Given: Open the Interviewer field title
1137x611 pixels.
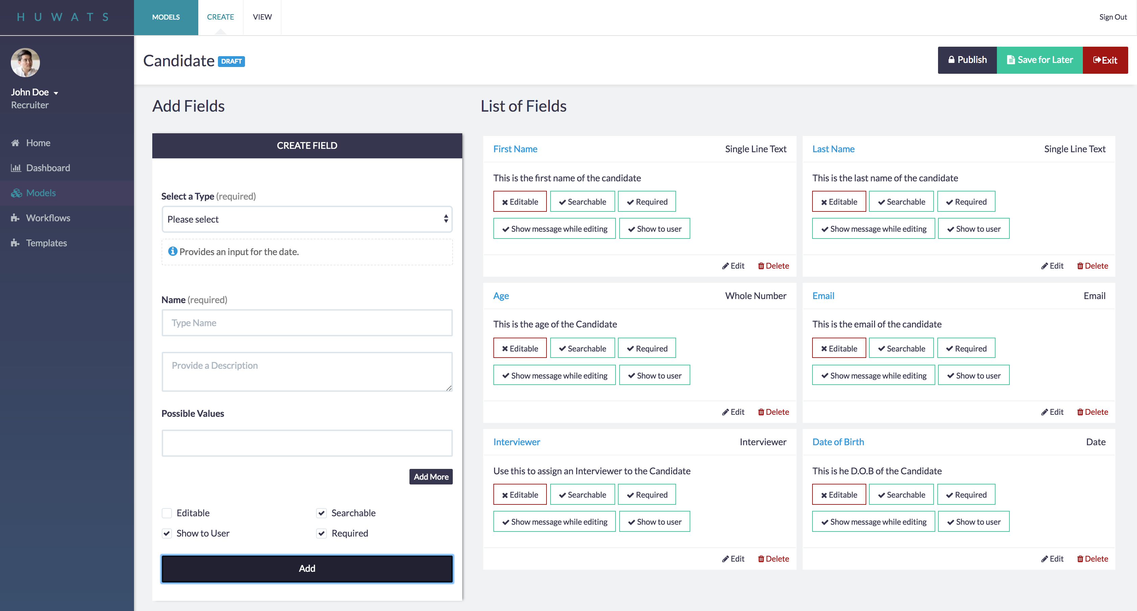Looking at the screenshot, I should point(516,442).
